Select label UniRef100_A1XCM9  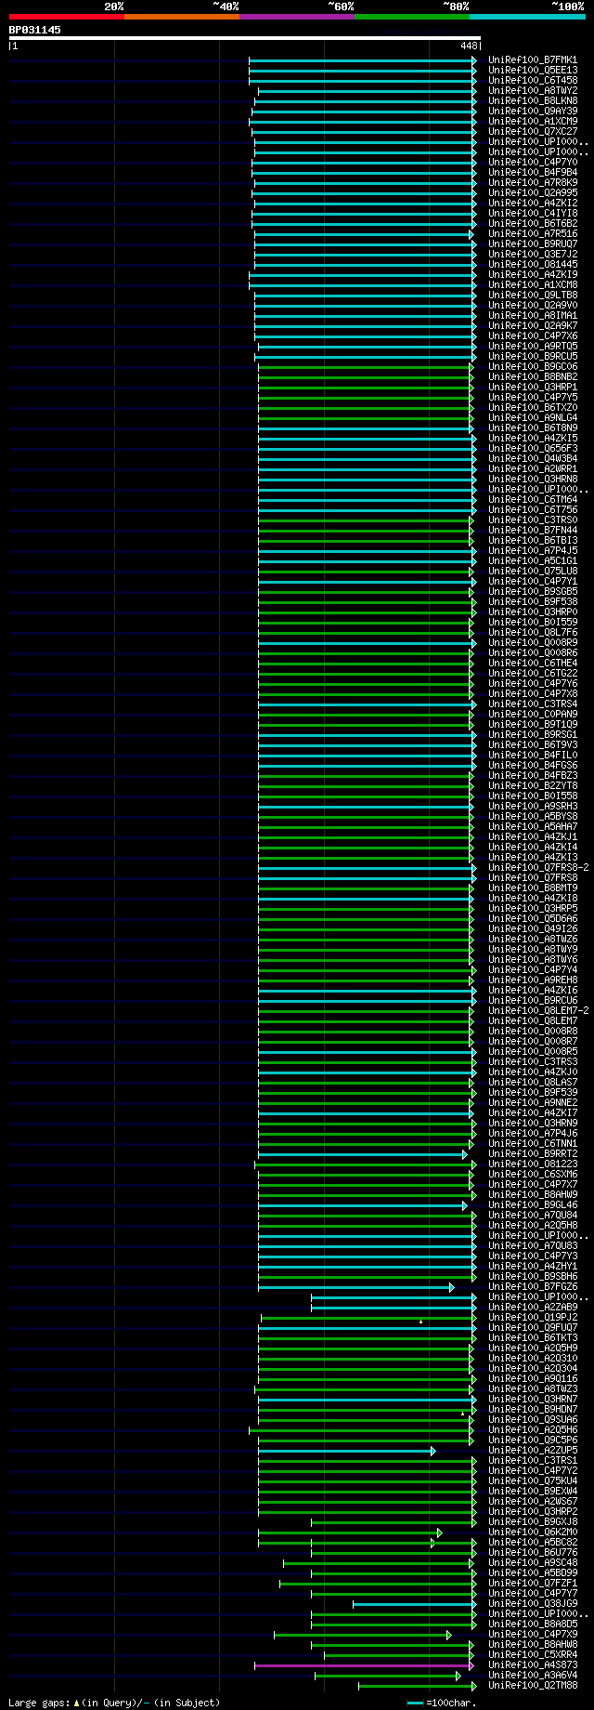tap(533, 121)
